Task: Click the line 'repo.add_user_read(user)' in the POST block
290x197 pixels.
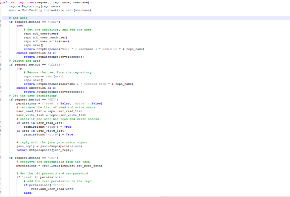Action: point(46,37)
